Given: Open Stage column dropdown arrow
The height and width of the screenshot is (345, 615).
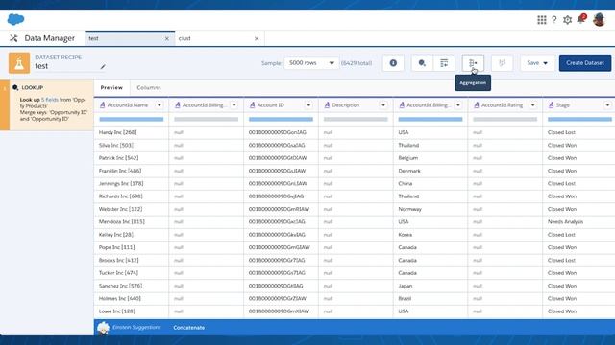Looking at the screenshot, I should (x=607, y=105).
